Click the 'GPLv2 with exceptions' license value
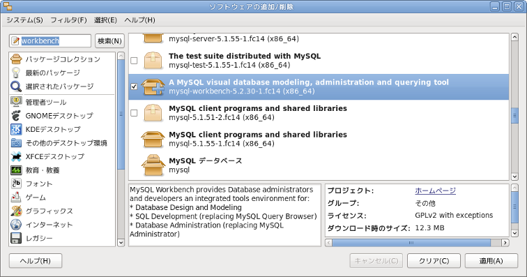Viewport: 527px width, 277px height. [x=454, y=216]
